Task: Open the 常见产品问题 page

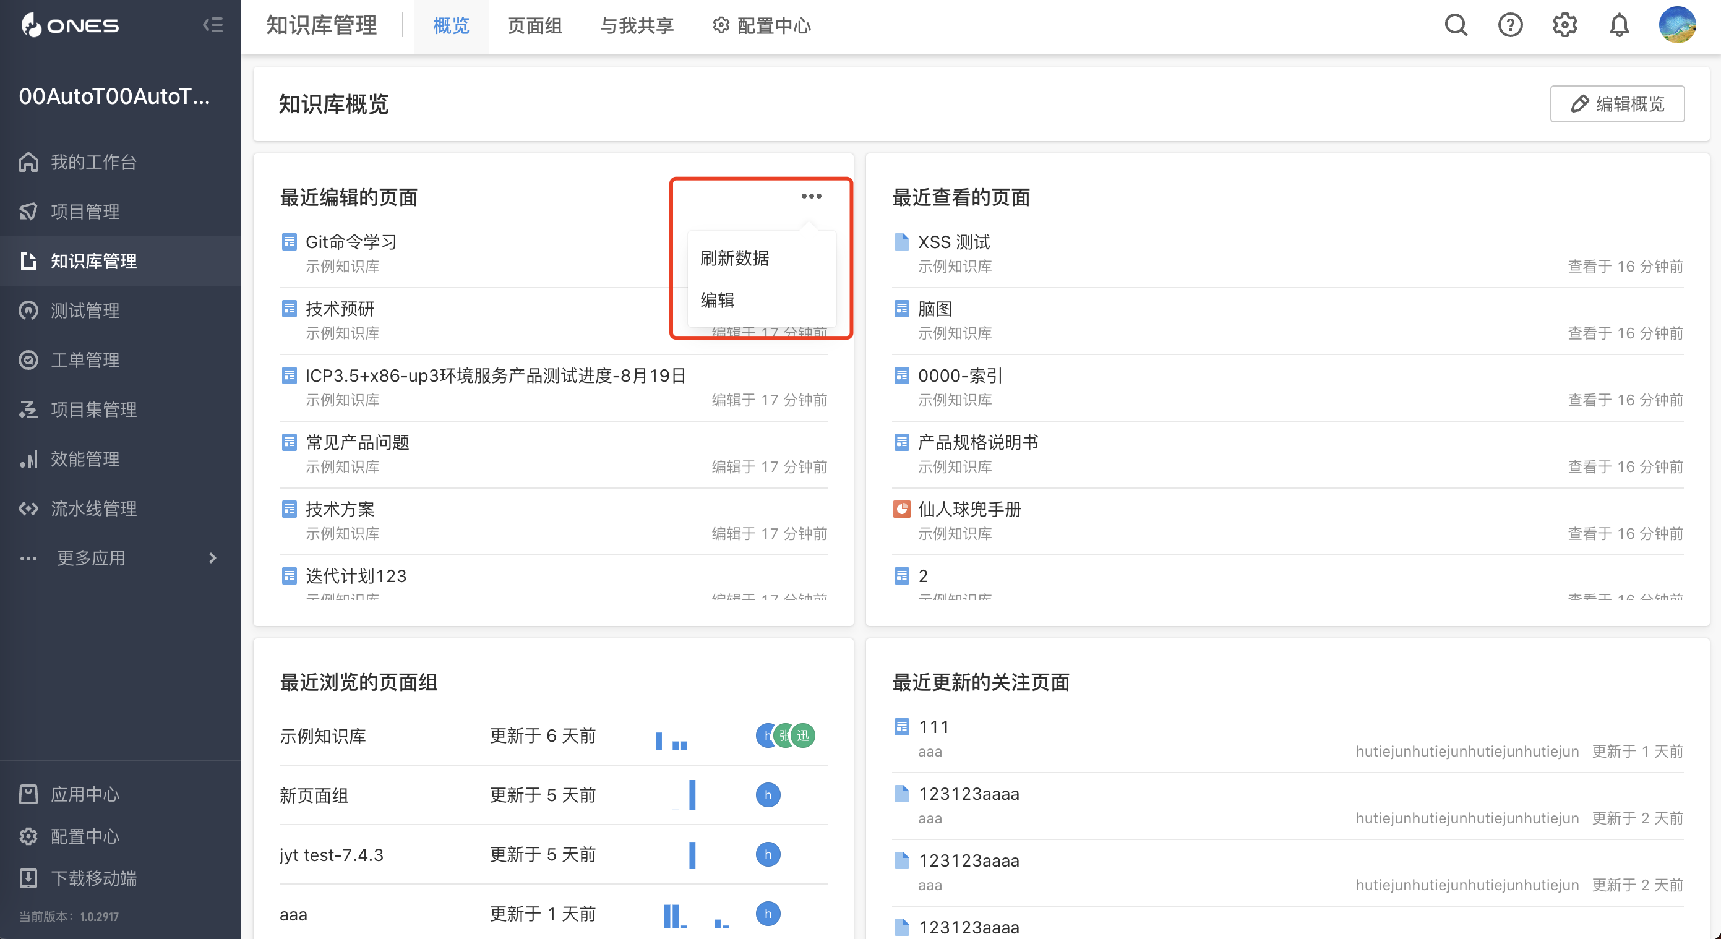Action: 358,442
